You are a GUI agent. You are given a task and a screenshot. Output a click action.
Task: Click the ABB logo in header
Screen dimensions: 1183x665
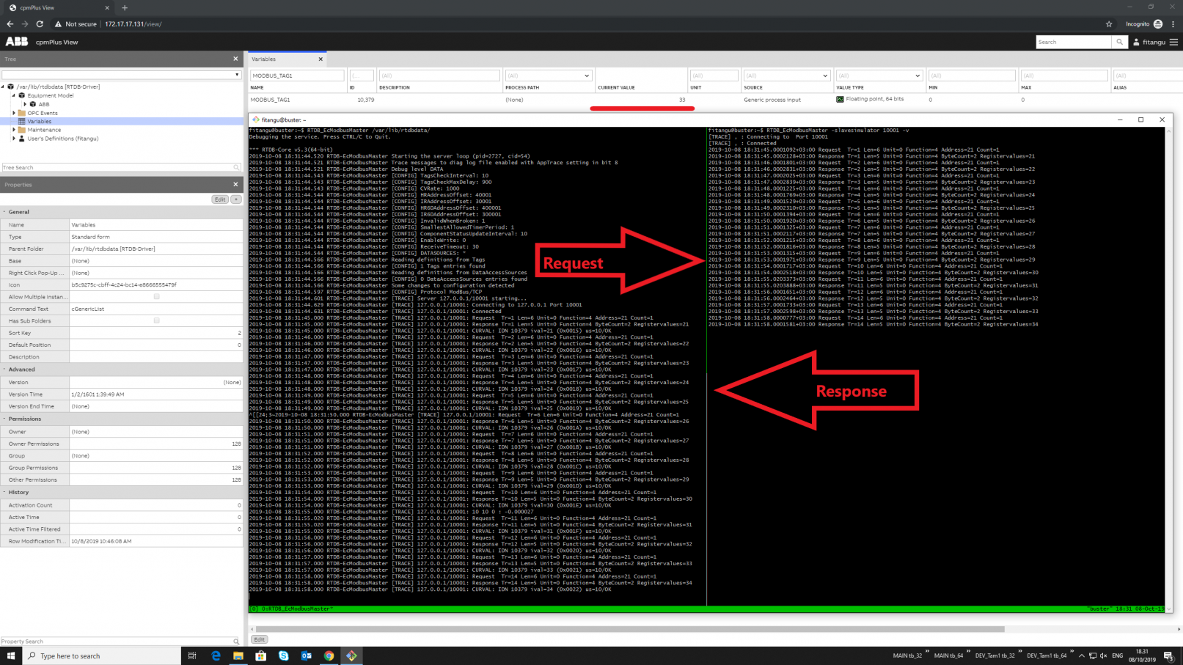(x=17, y=42)
